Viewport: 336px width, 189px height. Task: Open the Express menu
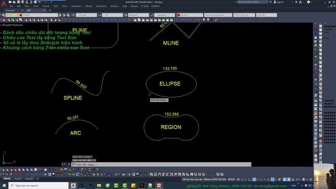pos(134,6)
